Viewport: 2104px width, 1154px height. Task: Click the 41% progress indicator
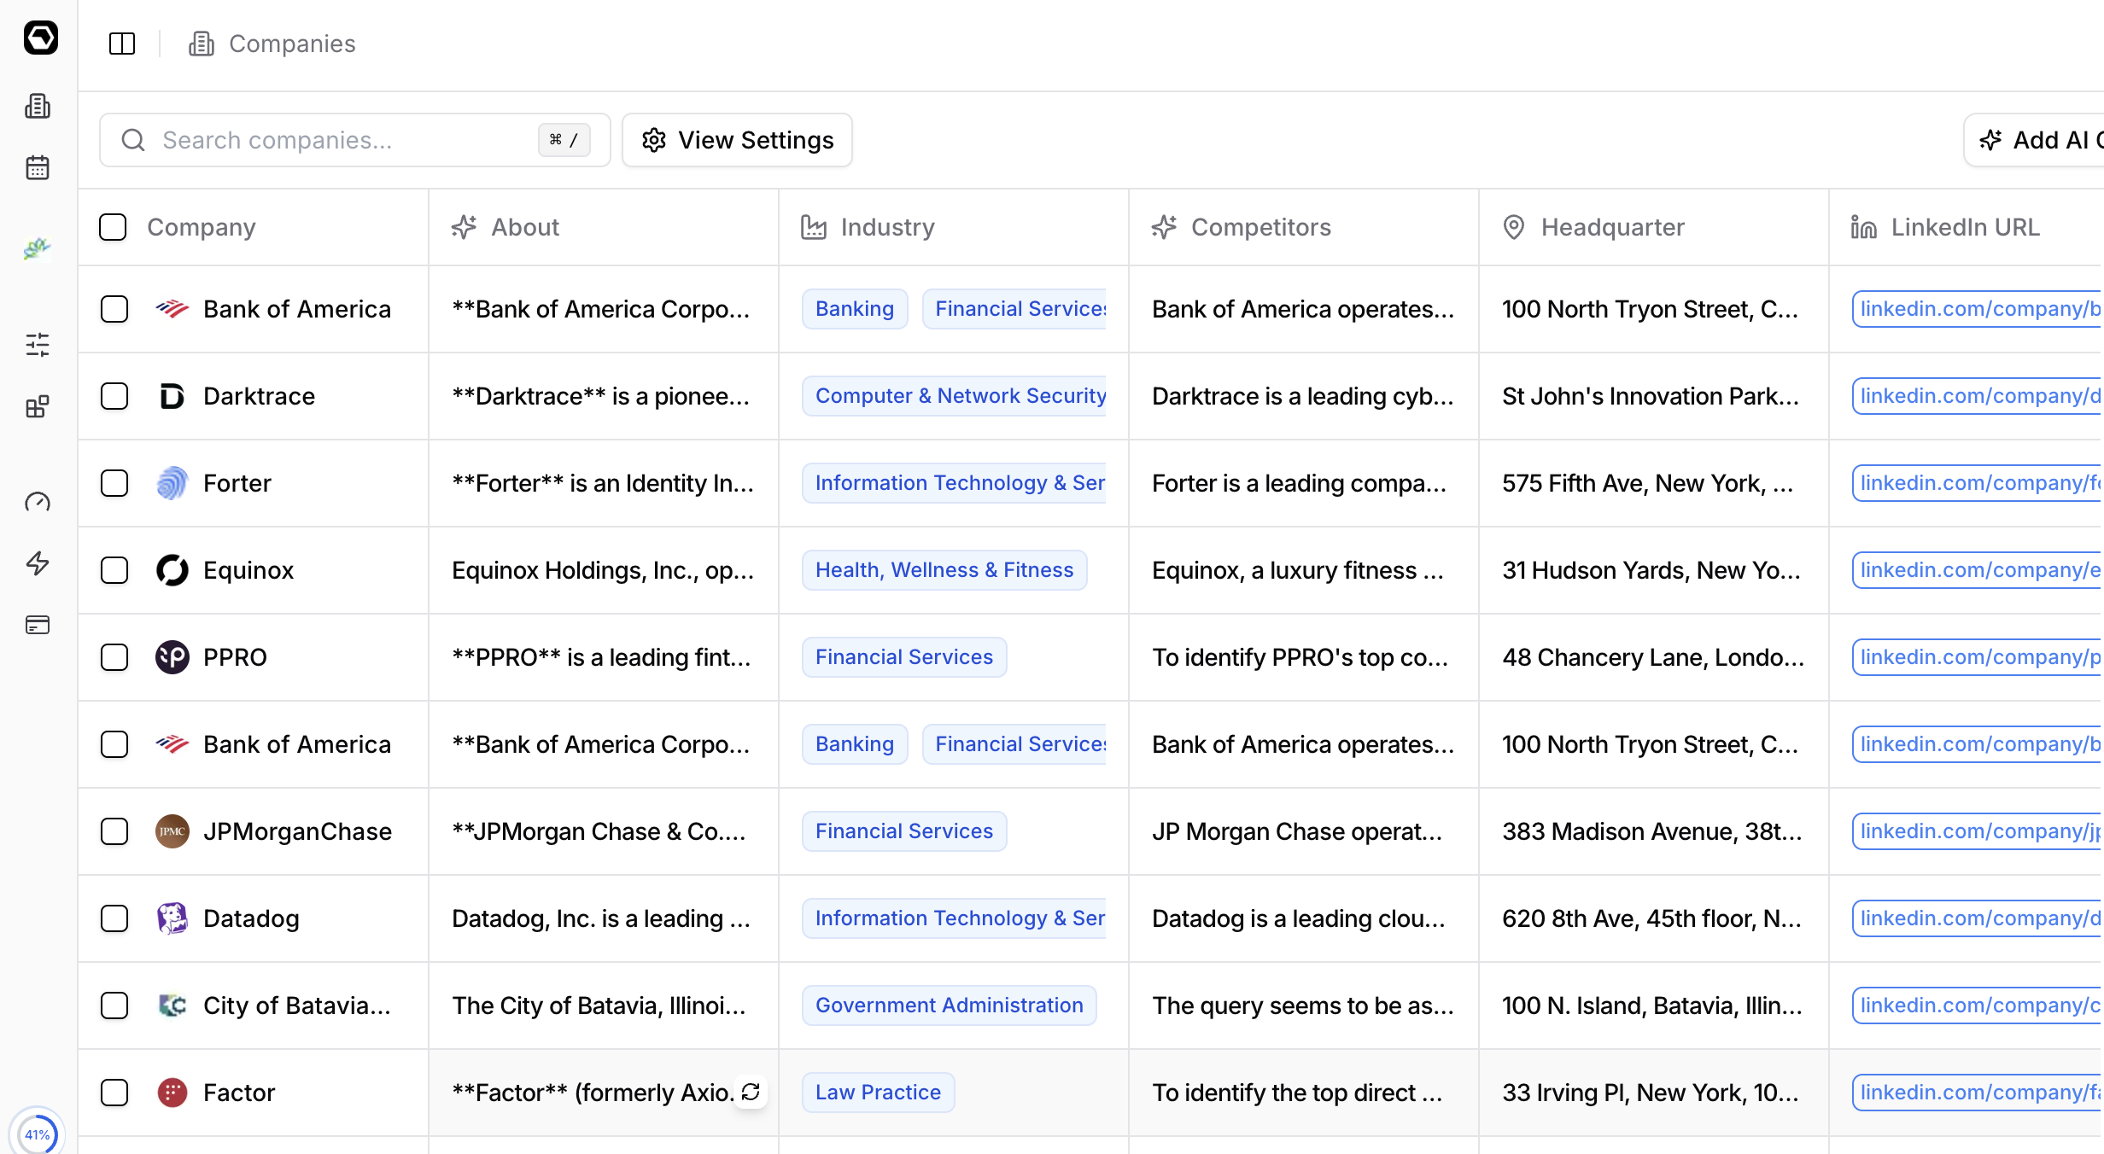pyautogui.click(x=38, y=1134)
